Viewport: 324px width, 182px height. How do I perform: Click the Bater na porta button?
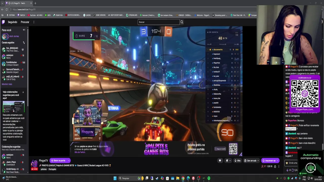point(58,161)
